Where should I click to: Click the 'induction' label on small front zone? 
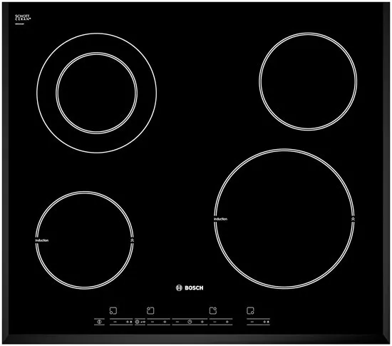tap(42, 240)
